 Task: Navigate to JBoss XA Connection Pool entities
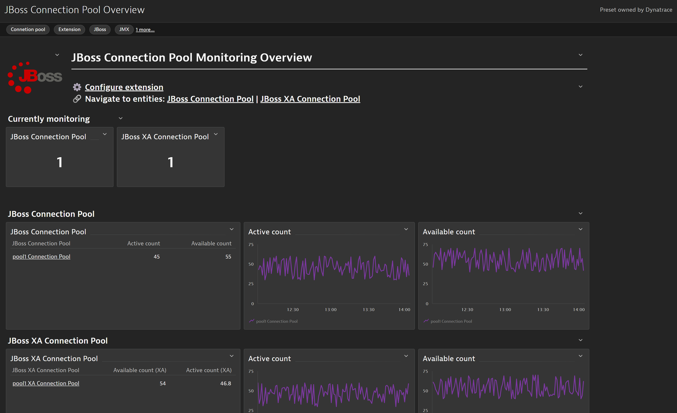(310, 99)
